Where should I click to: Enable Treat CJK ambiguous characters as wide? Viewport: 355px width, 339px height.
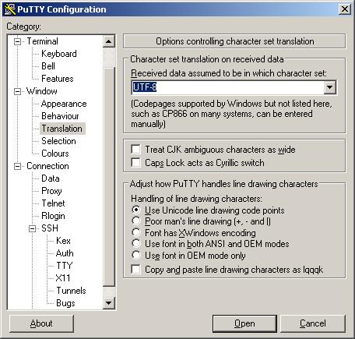135,150
